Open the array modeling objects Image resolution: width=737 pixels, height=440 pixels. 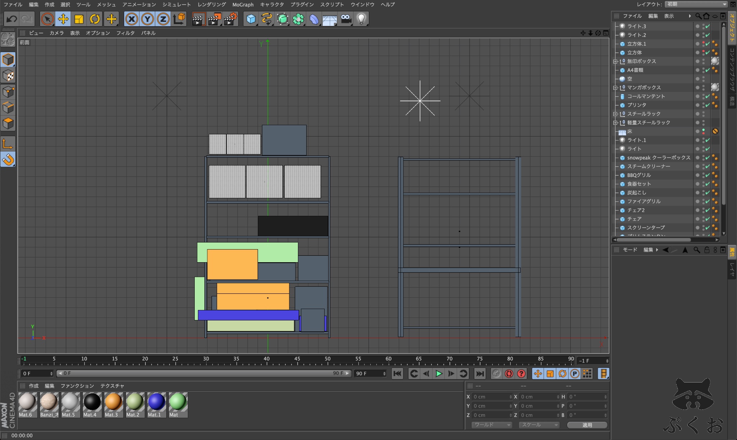(298, 19)
